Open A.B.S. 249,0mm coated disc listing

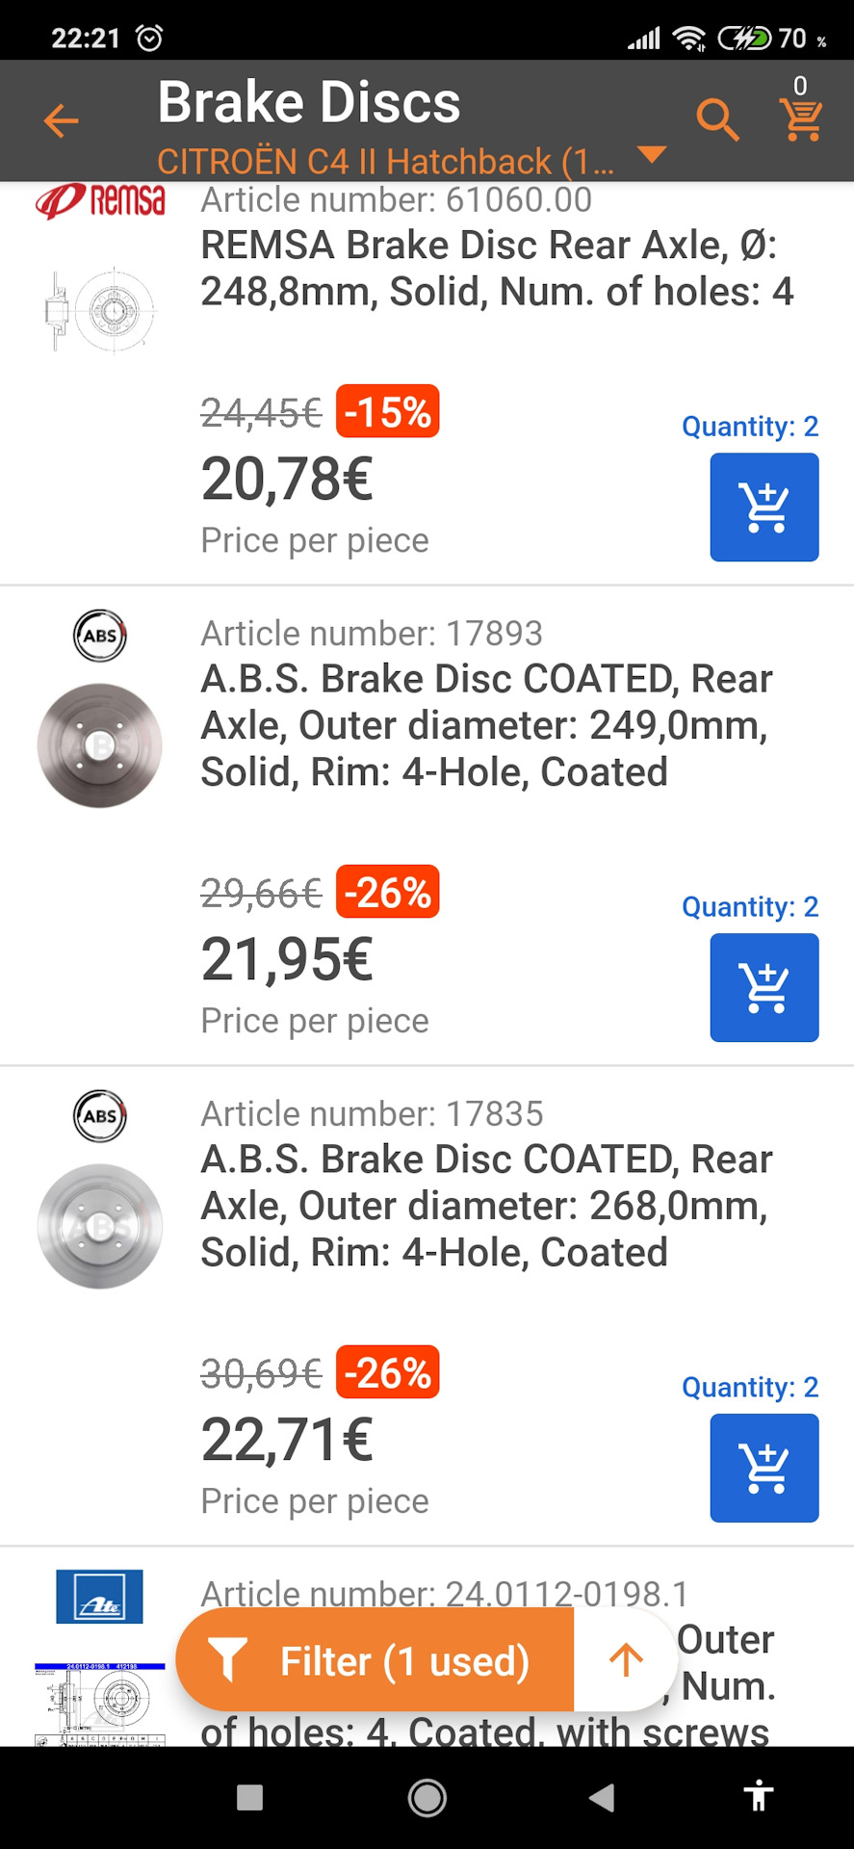pyautogui.click(x=486, y=725)
